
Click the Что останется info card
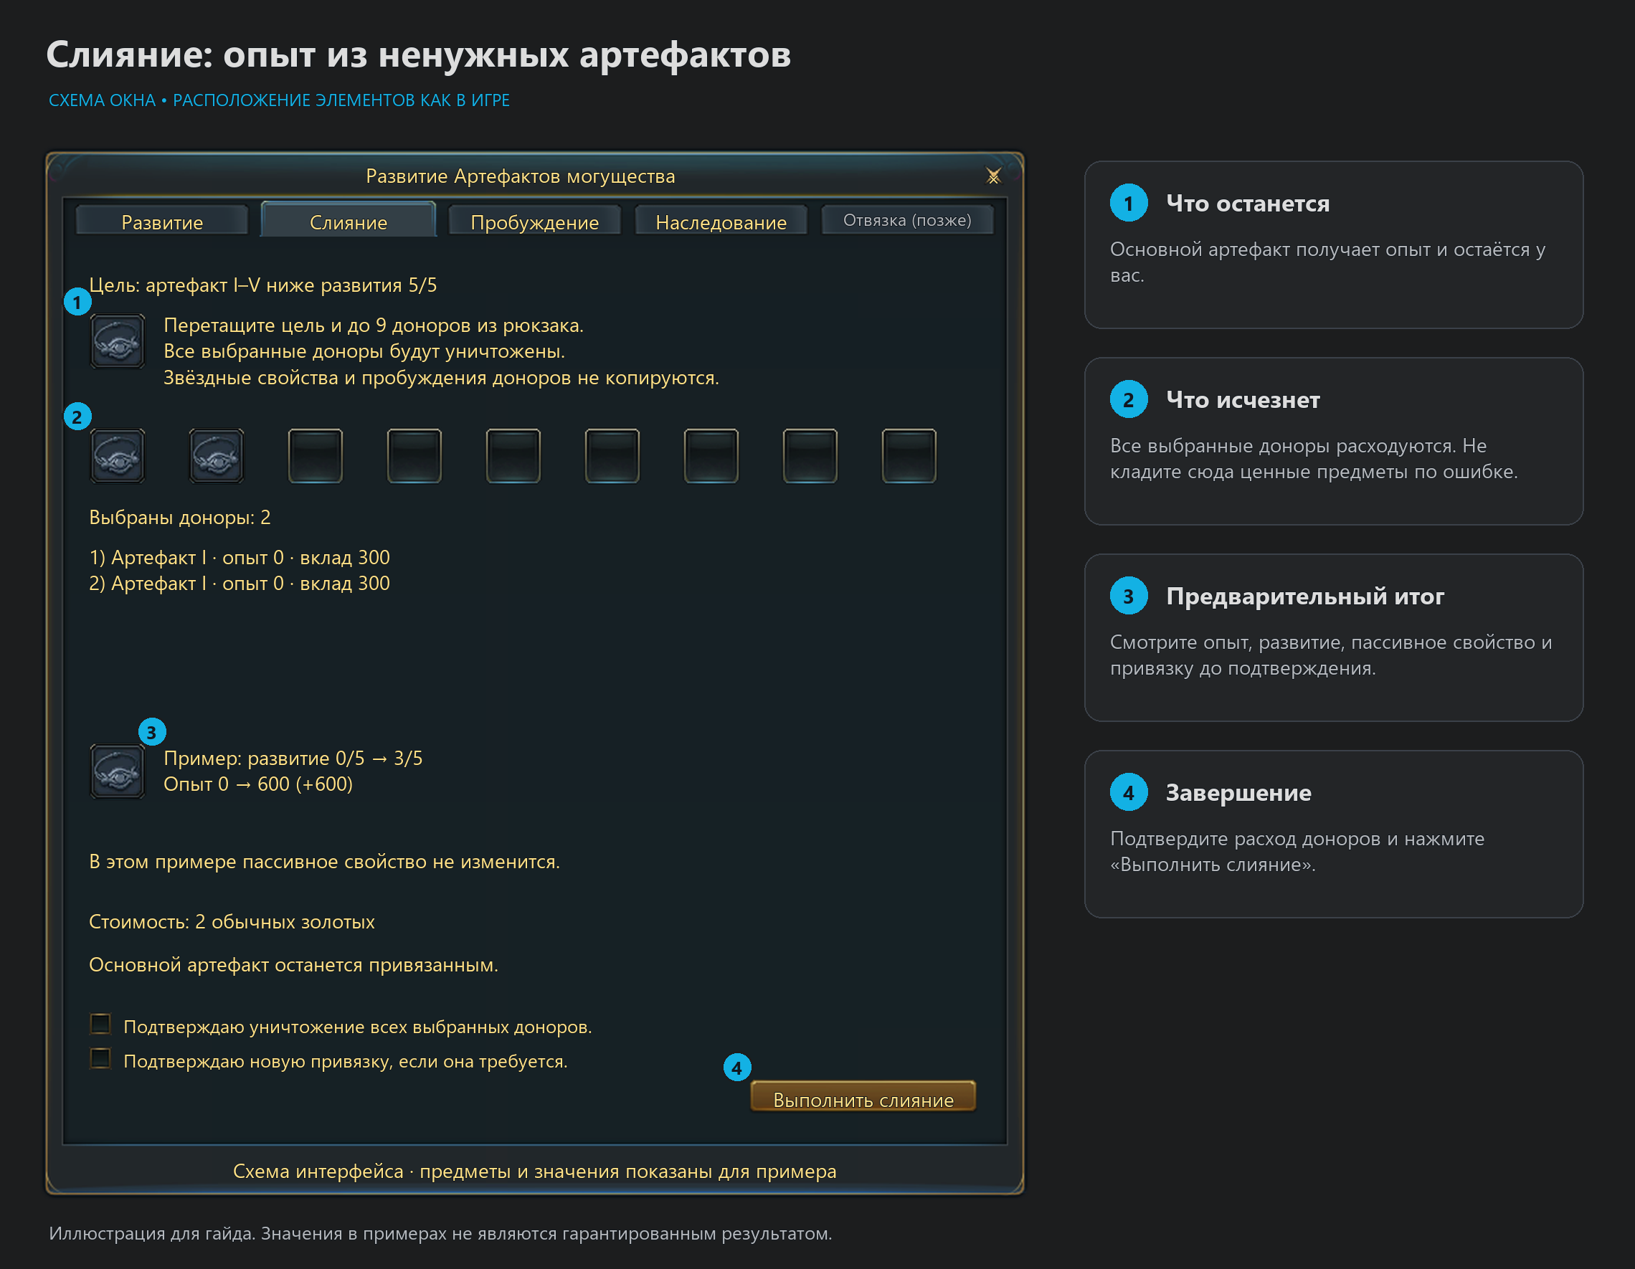1333,244
